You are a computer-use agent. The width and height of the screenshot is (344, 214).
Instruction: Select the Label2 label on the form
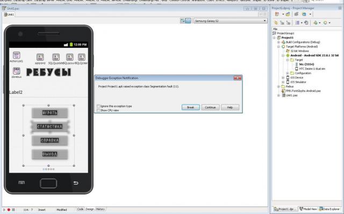[x=16, y=92]
